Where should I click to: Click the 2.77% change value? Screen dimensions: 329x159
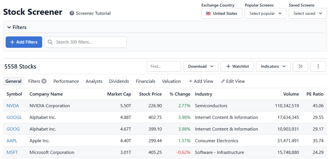pyautogui.click(x=184, y=106)
